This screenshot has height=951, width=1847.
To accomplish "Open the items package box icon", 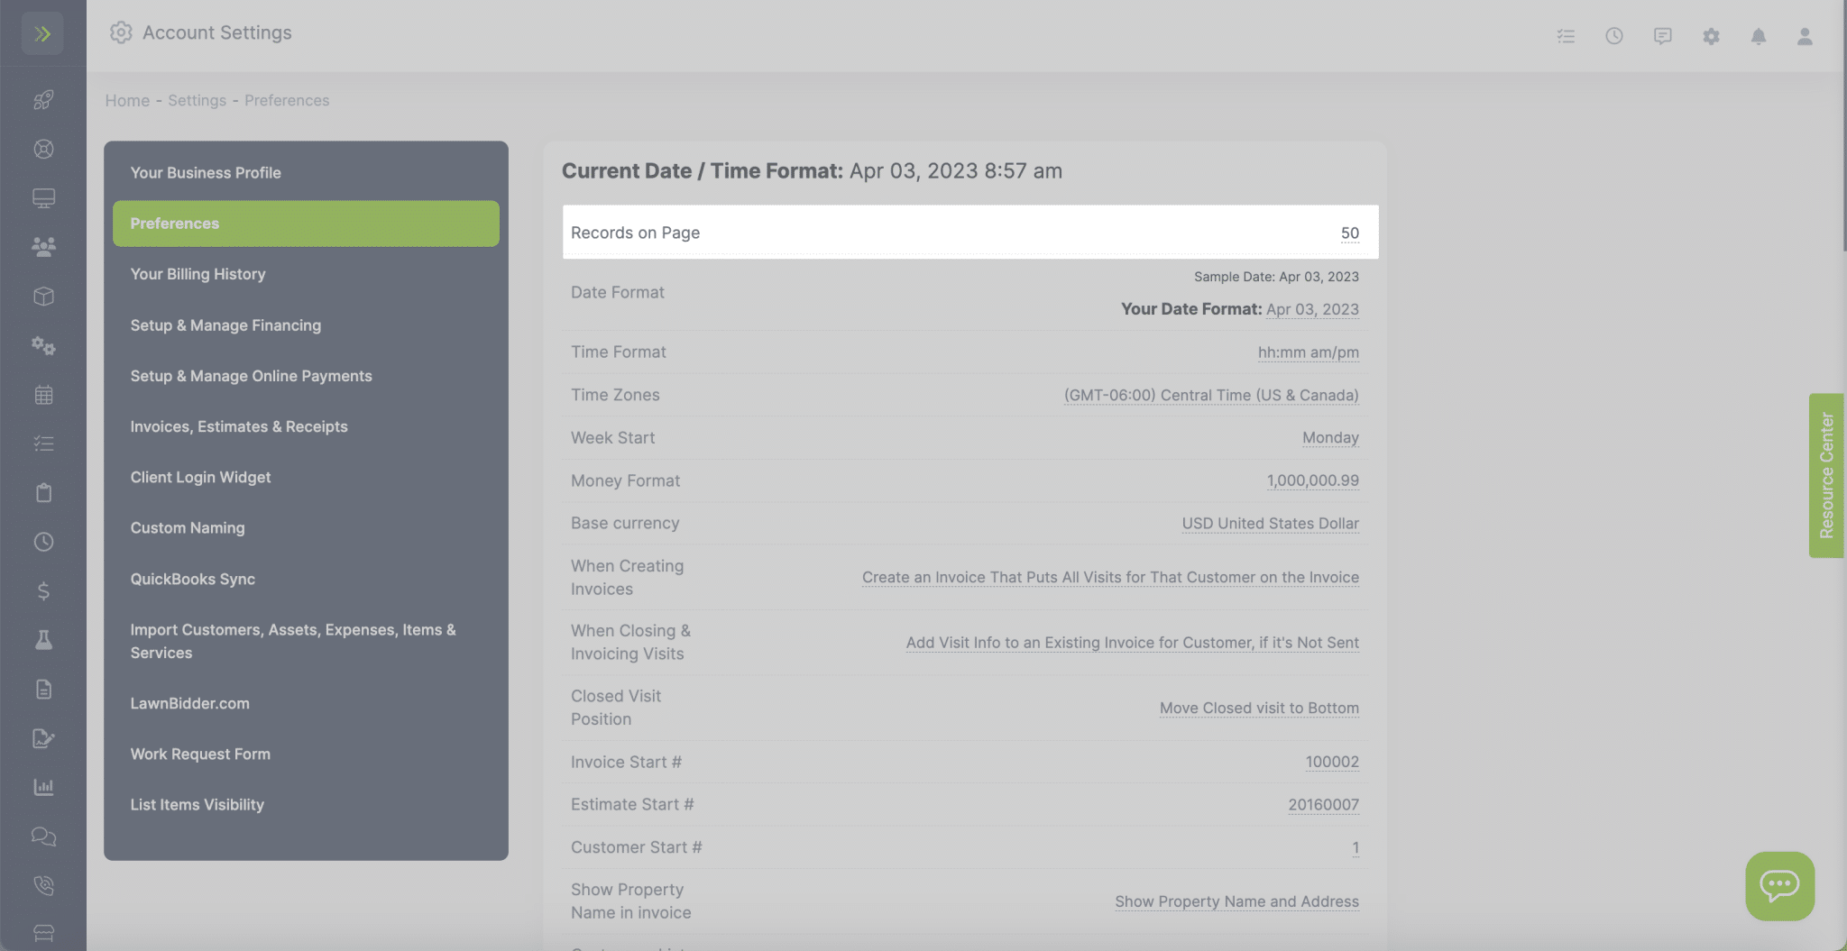I will tap(43, 296).
